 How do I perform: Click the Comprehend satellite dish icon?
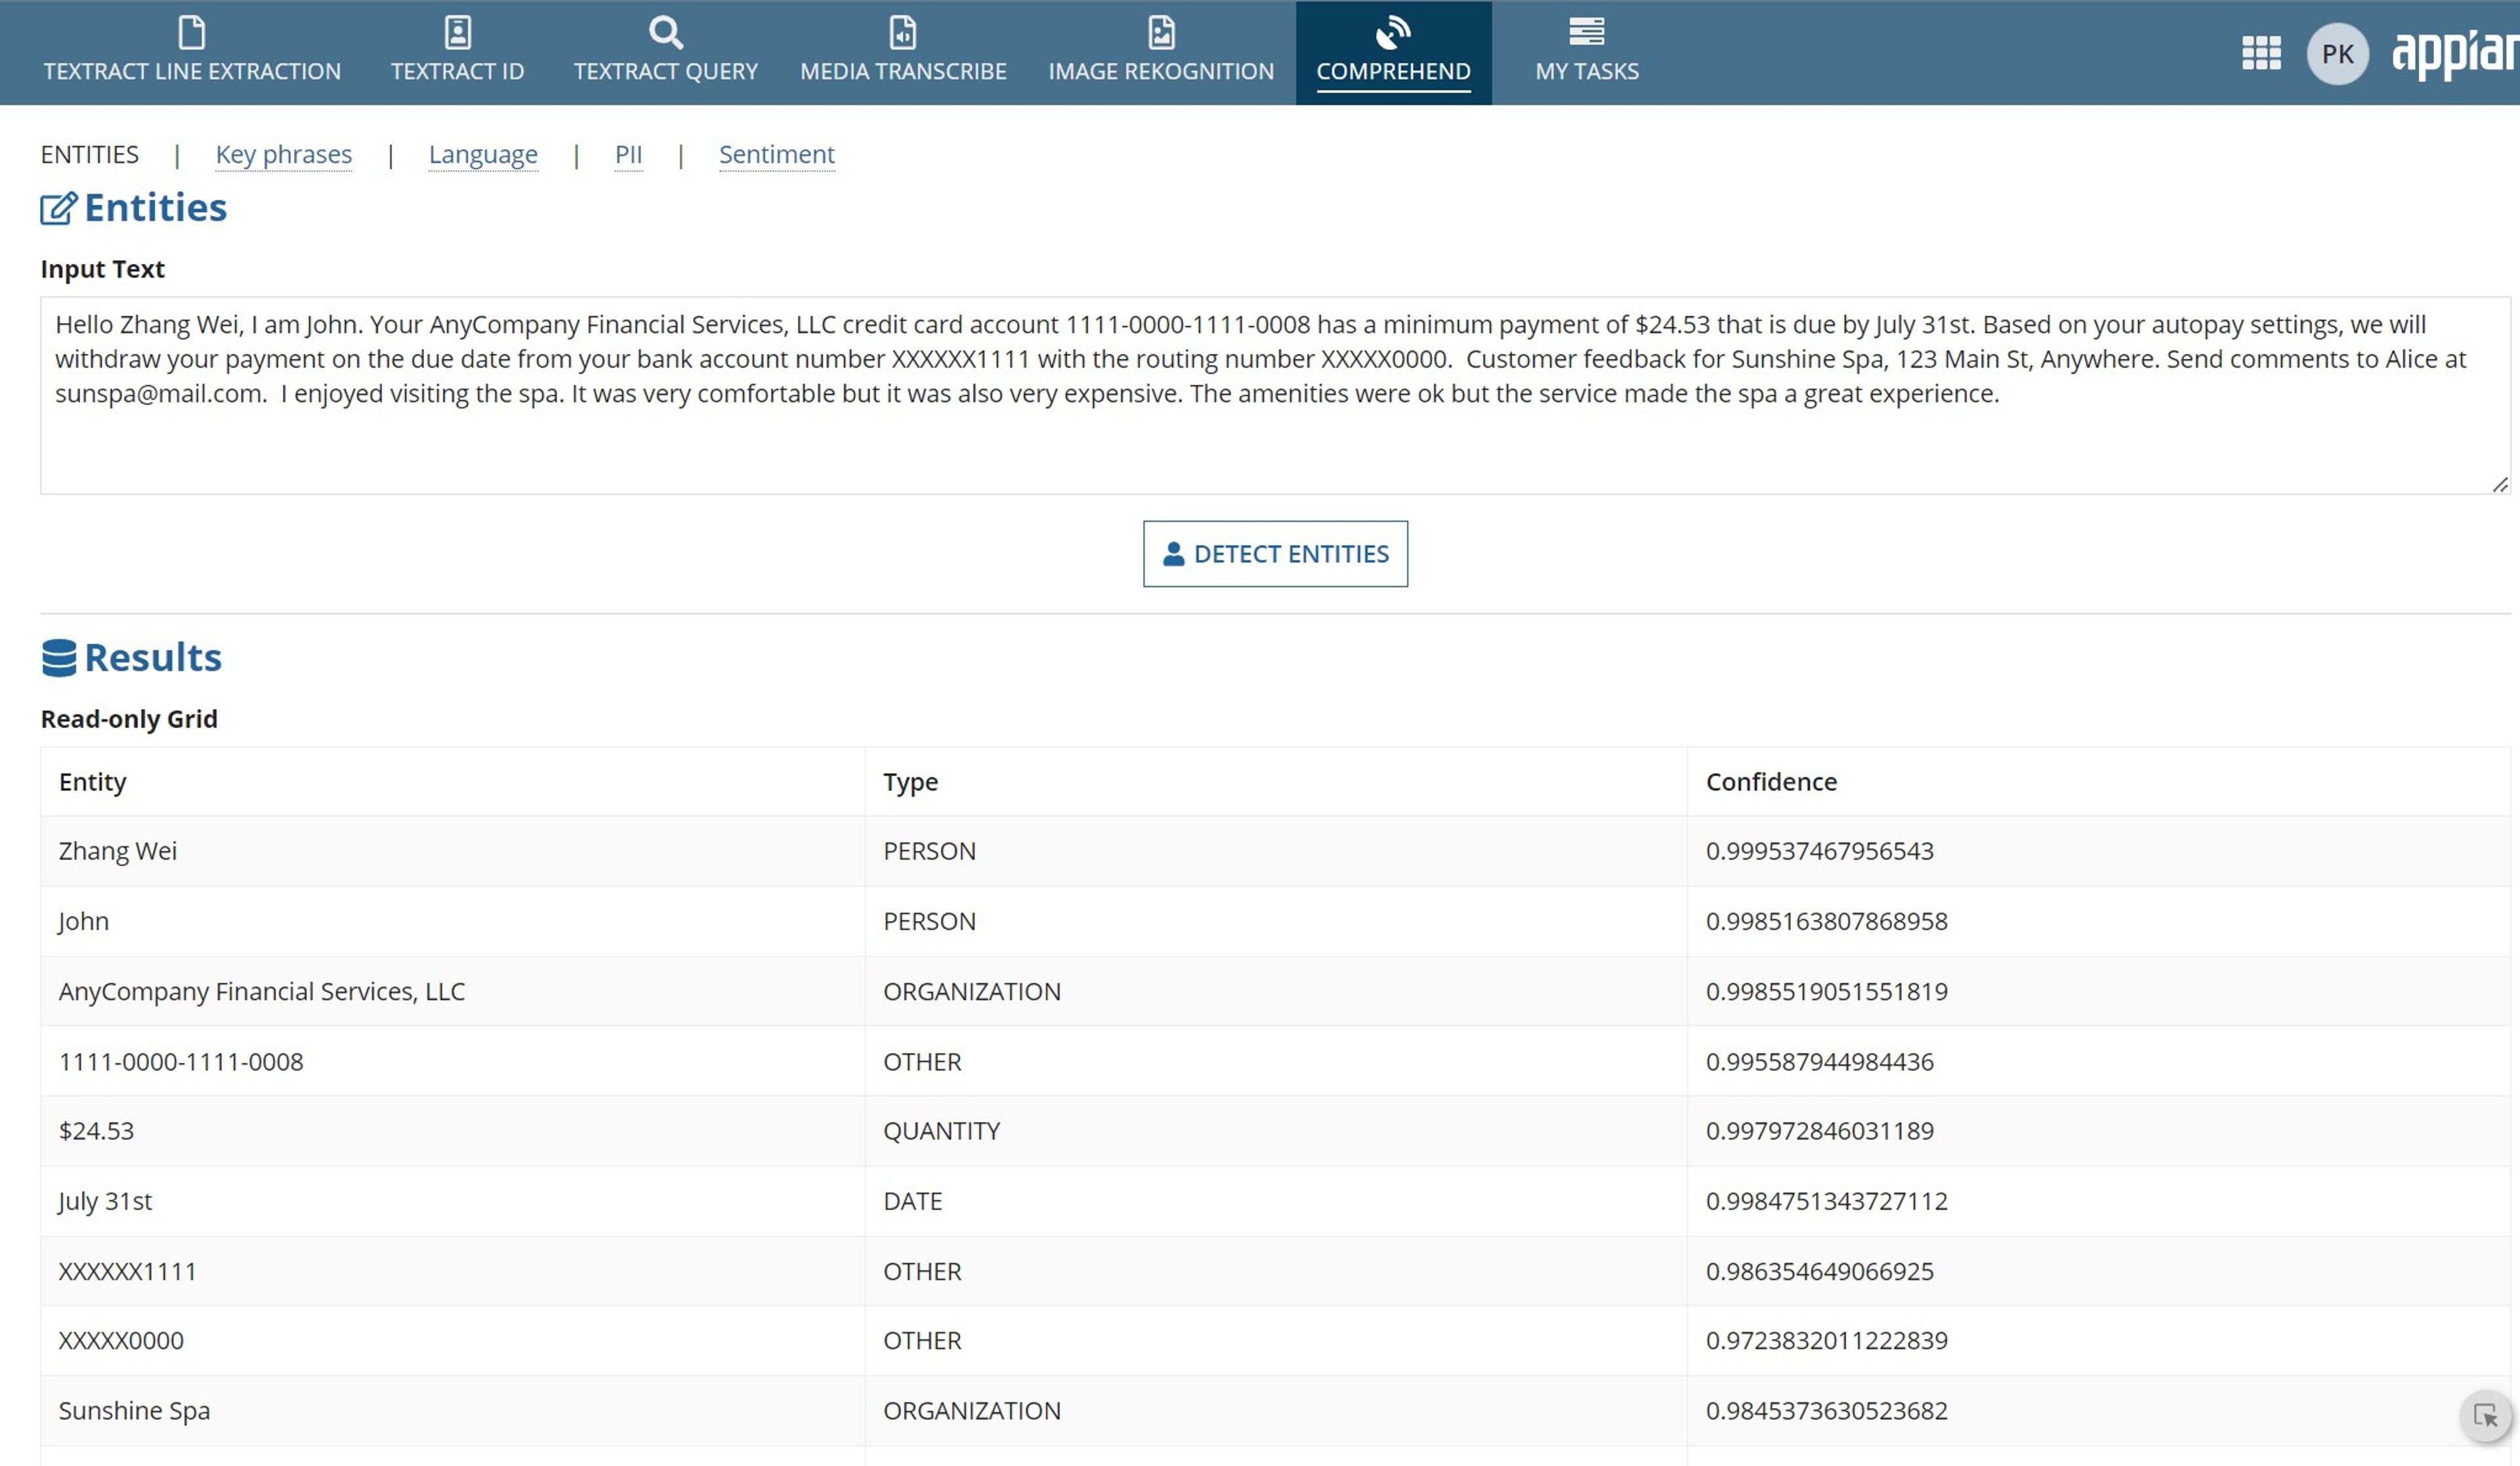coord(1392,32)
